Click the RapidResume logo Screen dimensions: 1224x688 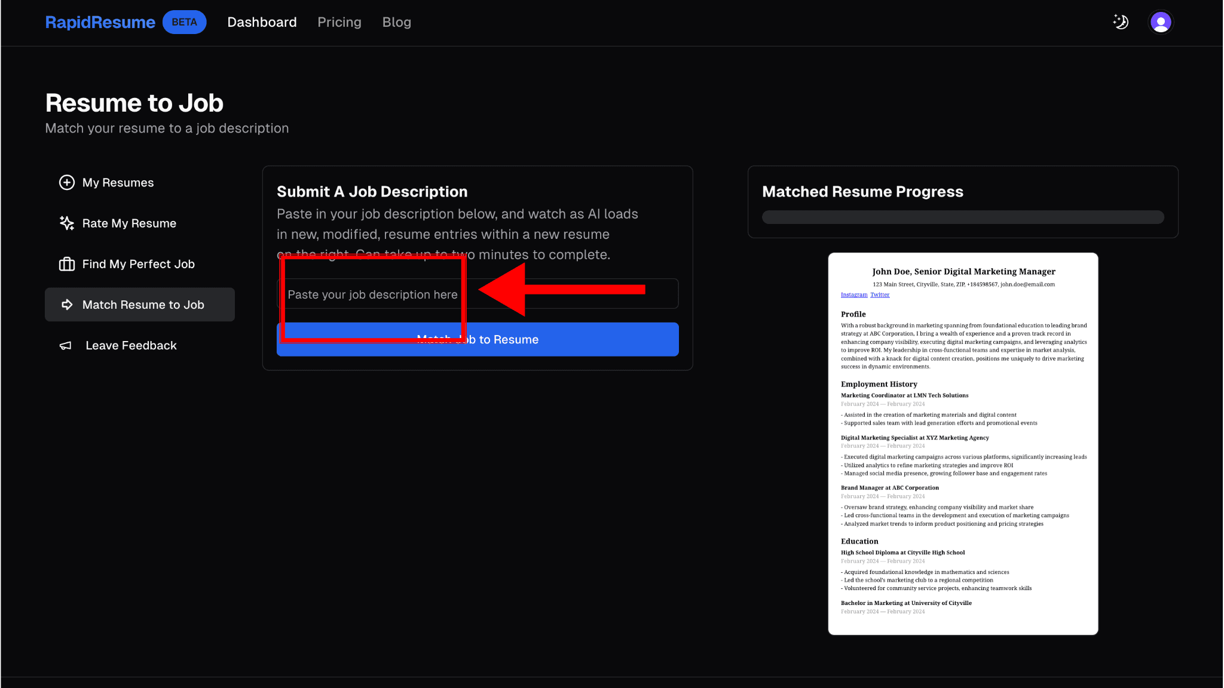(100, 22)
